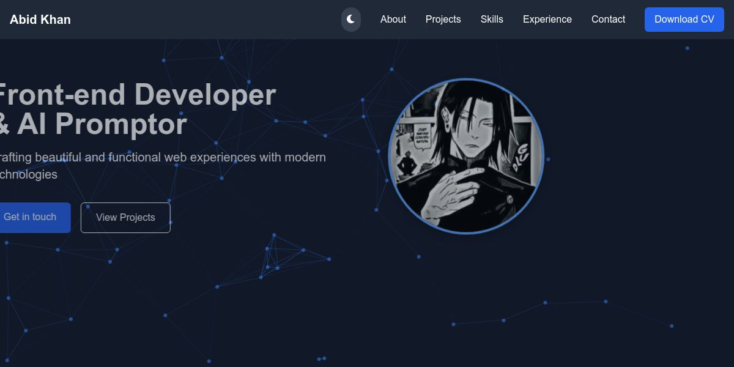
Task: Open the About section link
Action: tap(393, 20)
